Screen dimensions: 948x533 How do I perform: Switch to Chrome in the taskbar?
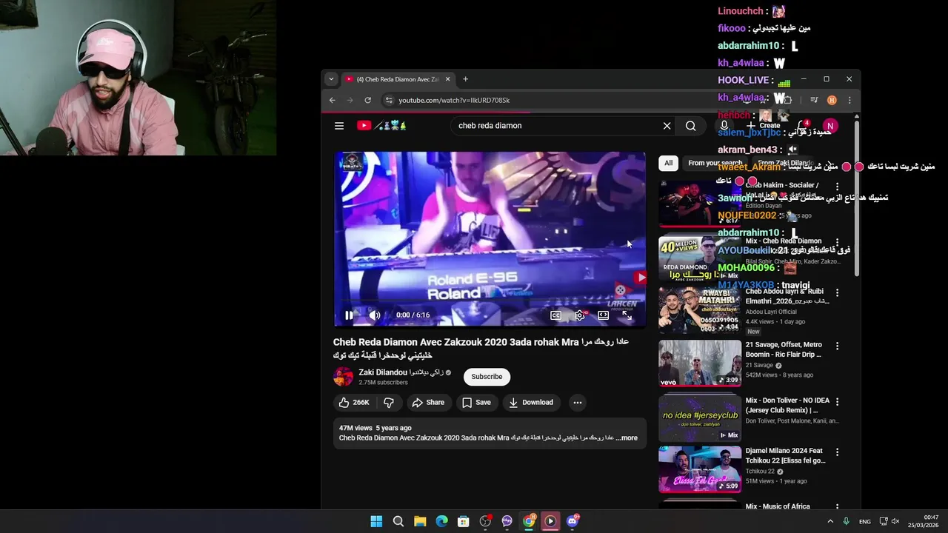tap(529, 521)
